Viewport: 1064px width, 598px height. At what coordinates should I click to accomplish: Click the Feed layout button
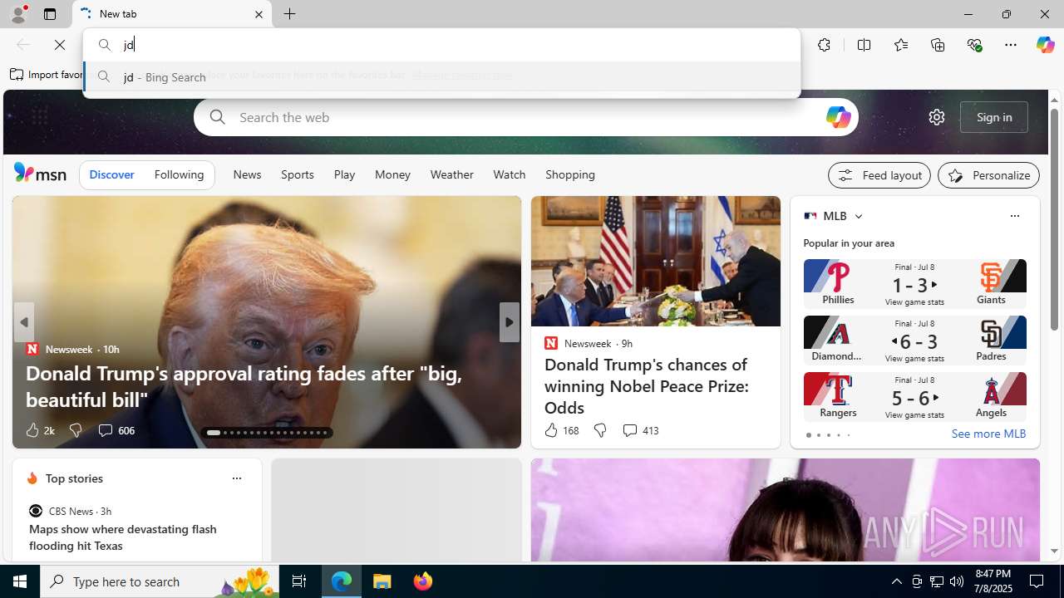879,175
